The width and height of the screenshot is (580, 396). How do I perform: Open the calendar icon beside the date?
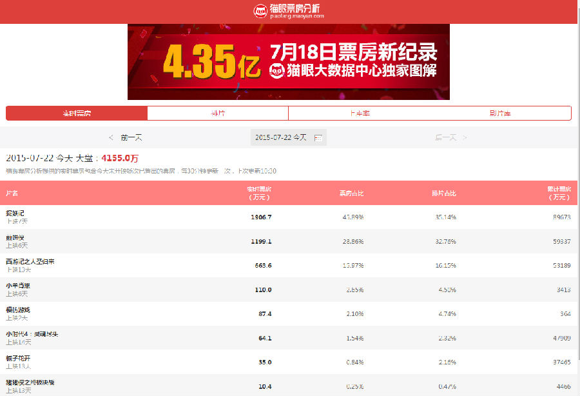318,138
